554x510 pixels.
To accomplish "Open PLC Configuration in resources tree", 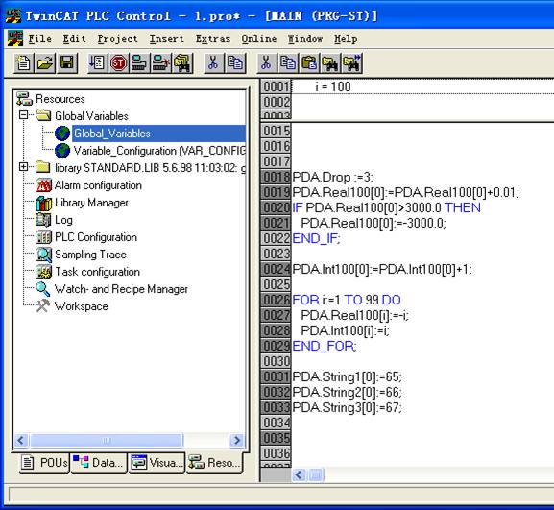I will click(x=96, y=237).
